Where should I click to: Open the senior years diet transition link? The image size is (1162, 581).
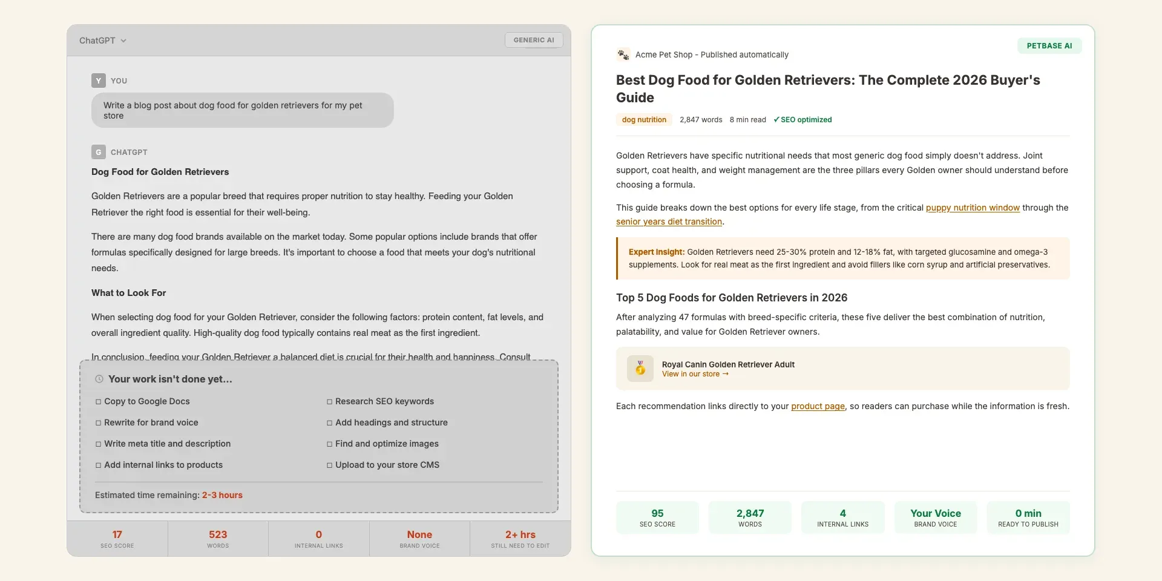tap(669, 222)
